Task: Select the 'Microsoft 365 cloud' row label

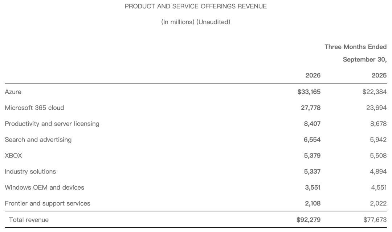Action: click(34, 107)
